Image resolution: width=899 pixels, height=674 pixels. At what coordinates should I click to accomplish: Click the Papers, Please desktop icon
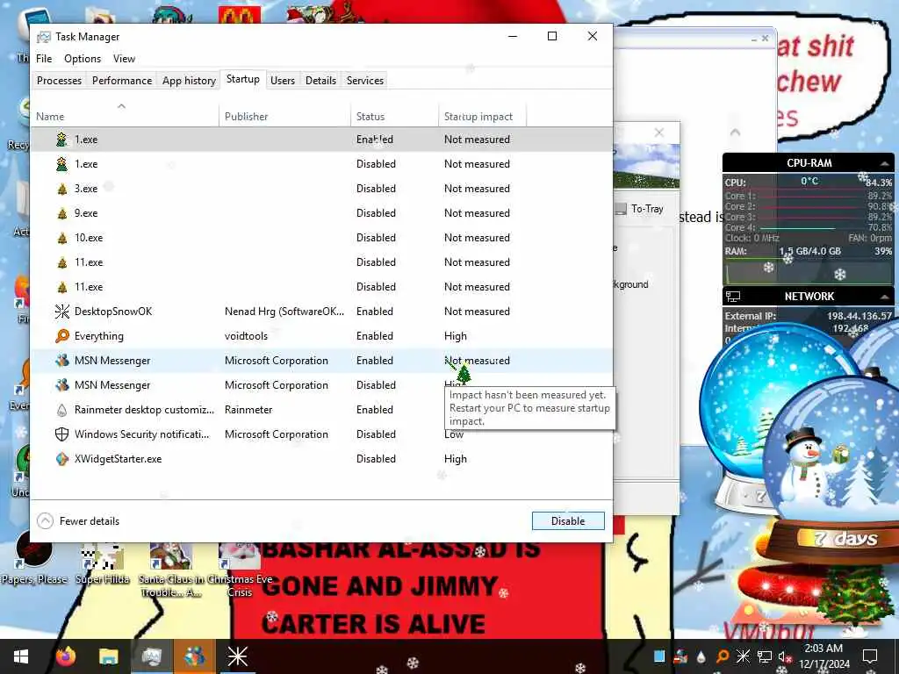point(34,558)
